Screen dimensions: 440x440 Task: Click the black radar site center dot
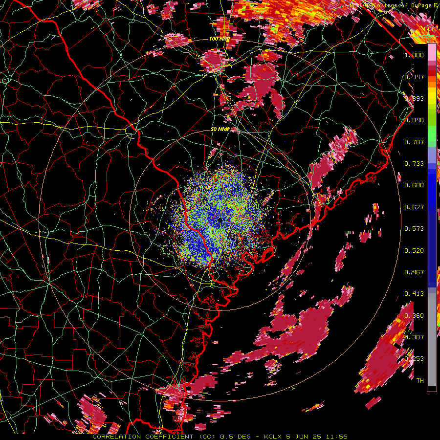(x=220, y=220)
